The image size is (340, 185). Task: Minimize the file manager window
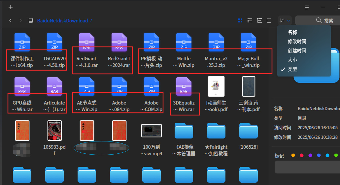pyautogui.click(x=323, y=7)
